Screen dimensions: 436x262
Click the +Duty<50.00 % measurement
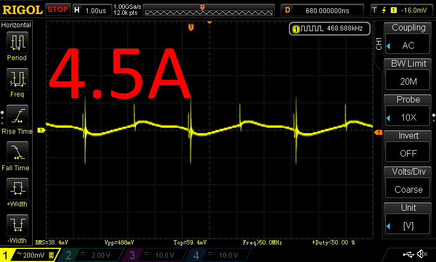pos(334,242)
